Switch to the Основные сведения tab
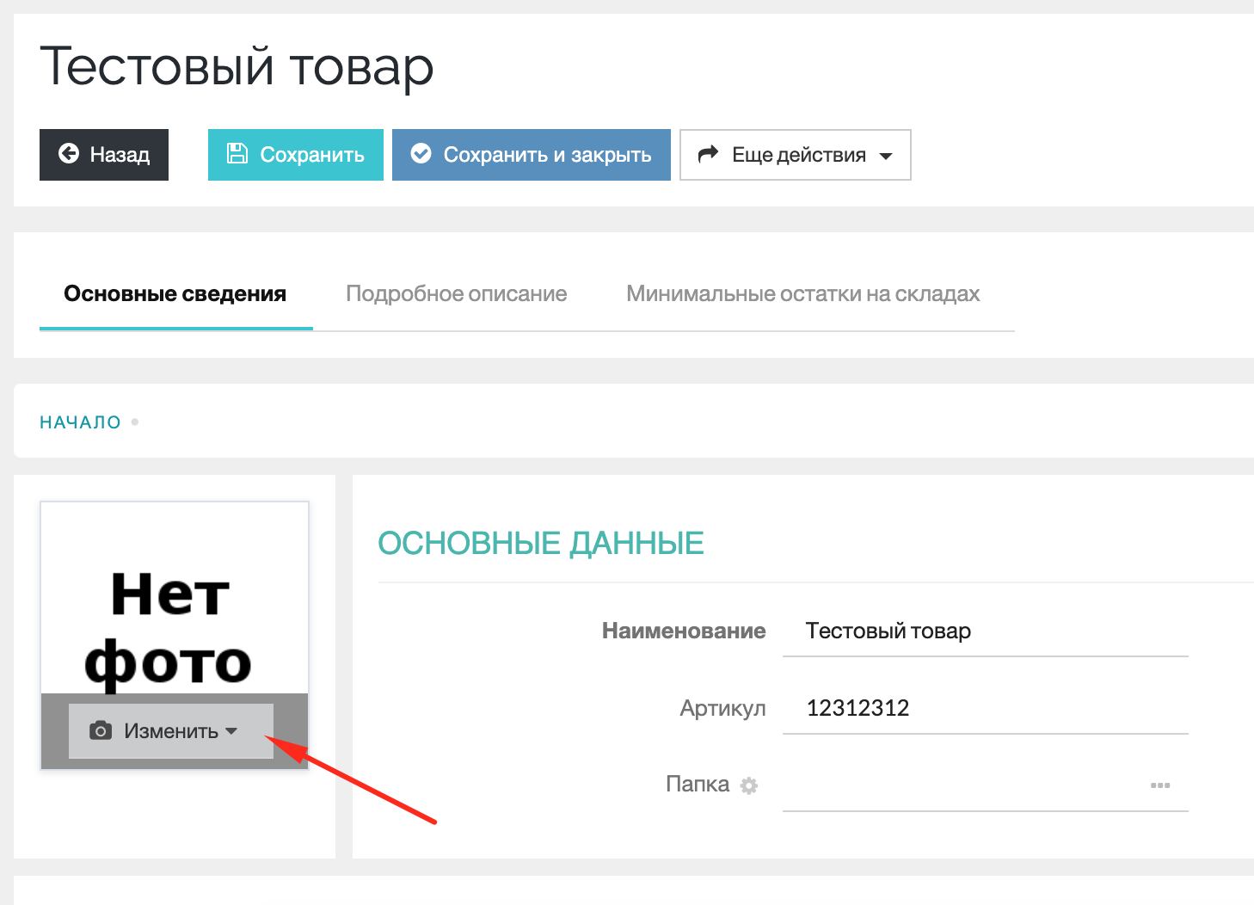 (x=175, y=294)
